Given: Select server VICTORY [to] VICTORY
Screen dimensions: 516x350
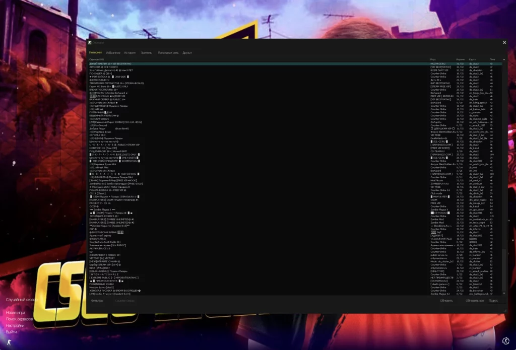Looking at the screenshot, I should (x=295, y=258).
